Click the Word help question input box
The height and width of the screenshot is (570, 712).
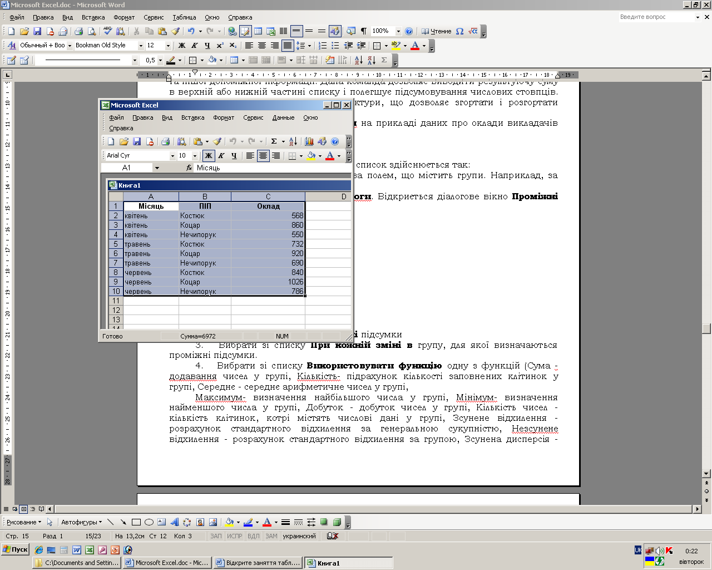coord(656,17)
